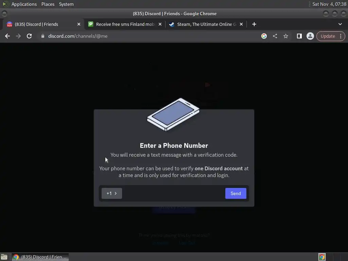Click the Discord Chrome taskbar window button

tap(40, 257)
